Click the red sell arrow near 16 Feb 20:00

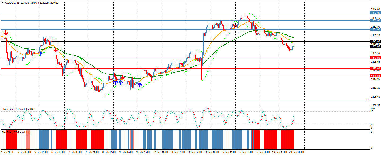256,30
